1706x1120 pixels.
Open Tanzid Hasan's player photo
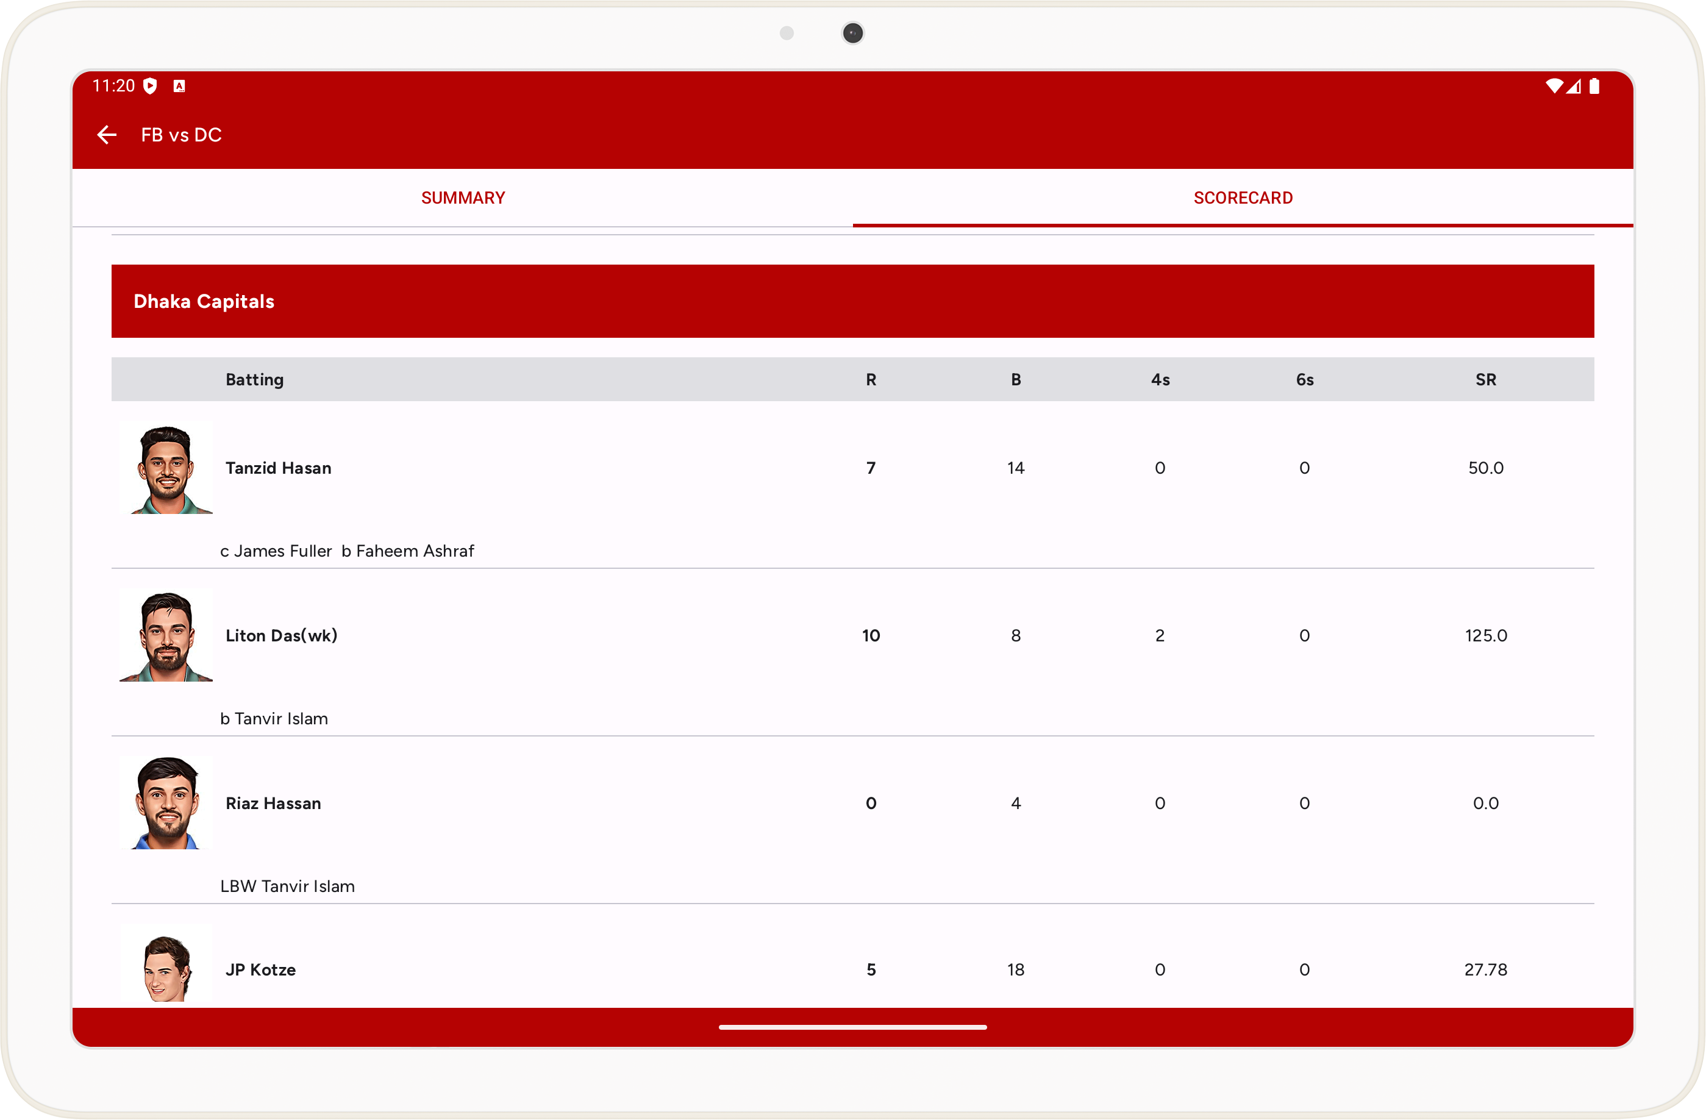(x=166, y=468)
